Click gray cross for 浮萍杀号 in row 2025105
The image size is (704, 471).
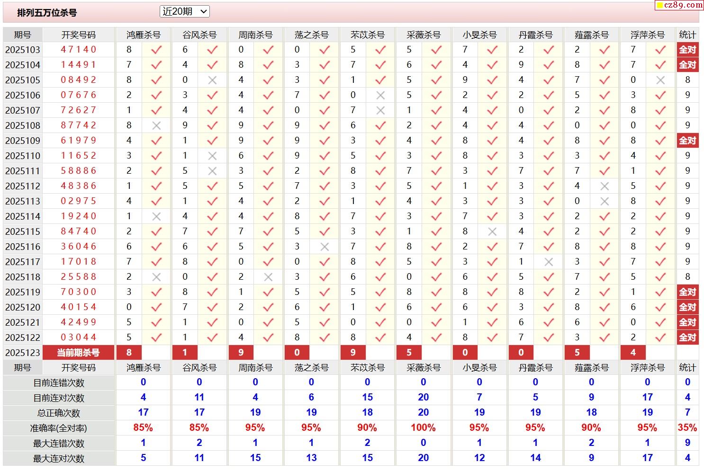(x=660, y=80)
